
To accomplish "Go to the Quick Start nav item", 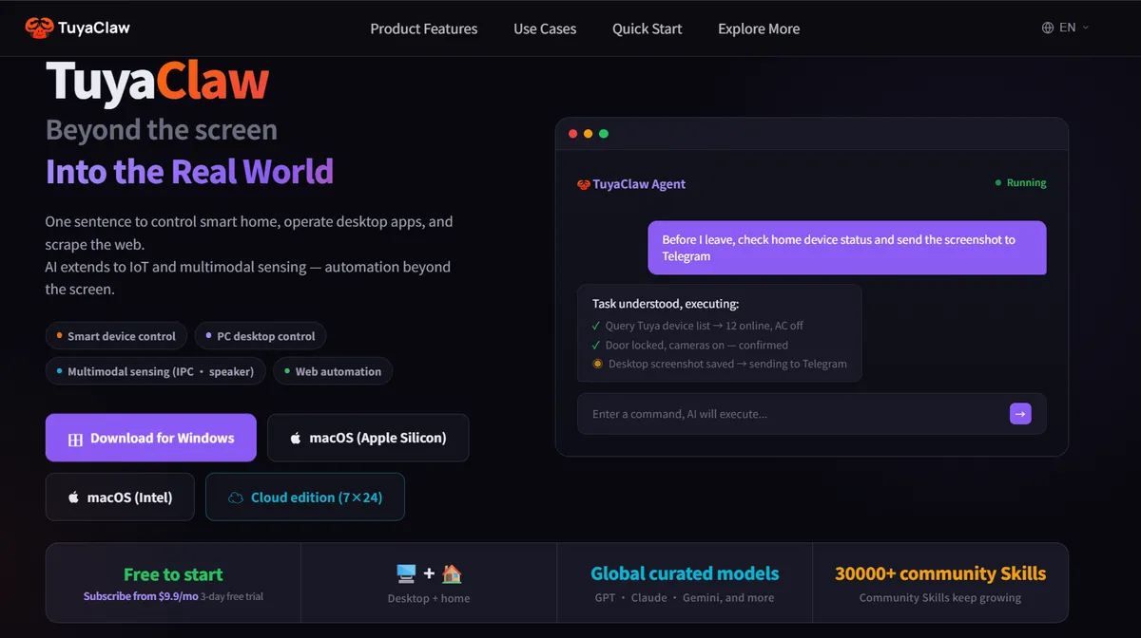I will click(x=647, y=28).
